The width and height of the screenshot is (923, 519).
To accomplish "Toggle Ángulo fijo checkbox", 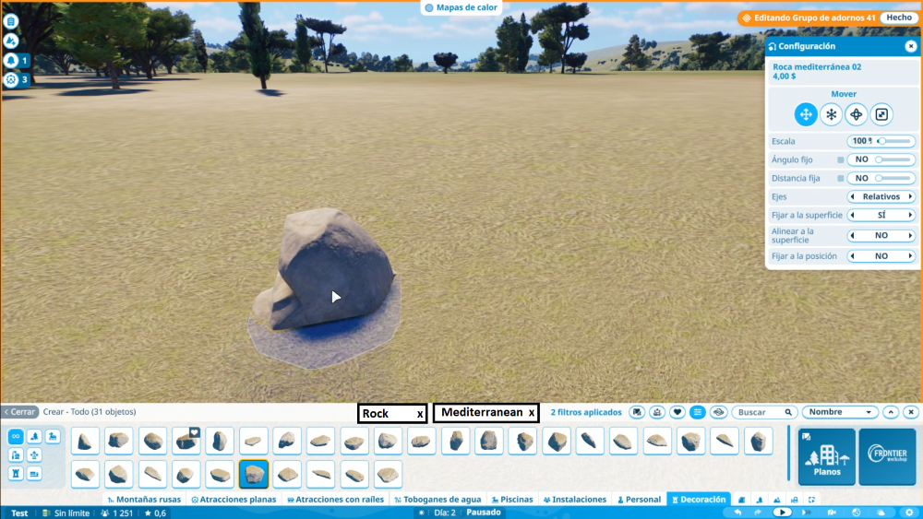I will (x=840, y=159).
